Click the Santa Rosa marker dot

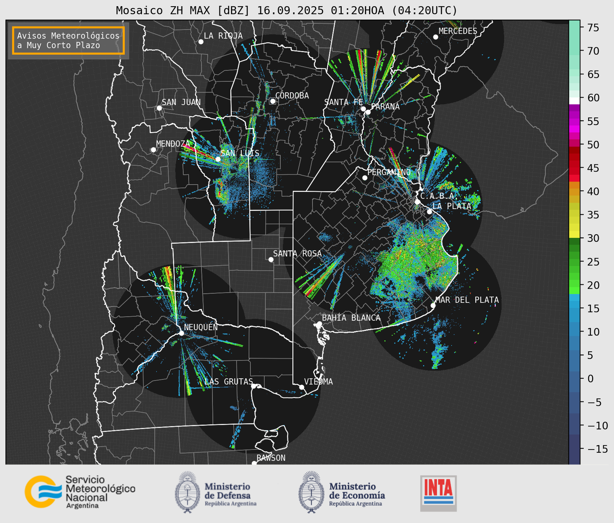[271, 259]
